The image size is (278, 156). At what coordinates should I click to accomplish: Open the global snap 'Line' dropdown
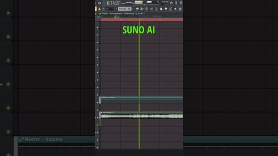pos(109,9)
